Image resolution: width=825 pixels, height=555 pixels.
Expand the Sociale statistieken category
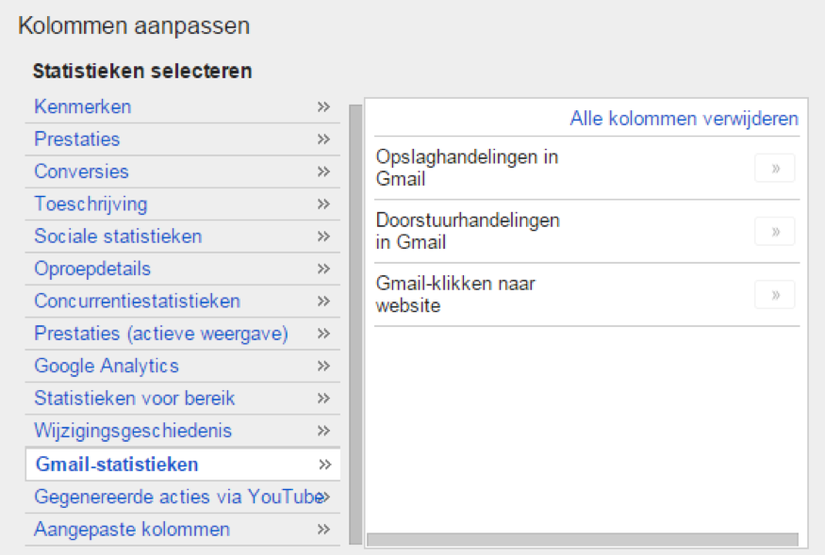(x=183, y=237)
